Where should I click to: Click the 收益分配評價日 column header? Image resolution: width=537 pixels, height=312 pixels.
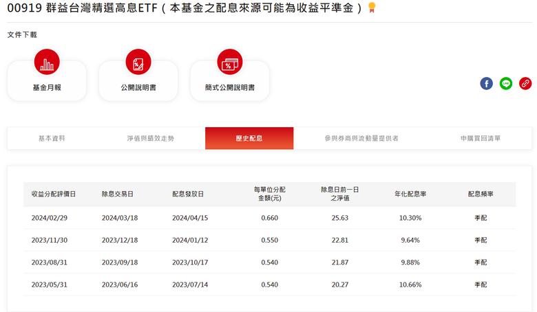[54, 194]
